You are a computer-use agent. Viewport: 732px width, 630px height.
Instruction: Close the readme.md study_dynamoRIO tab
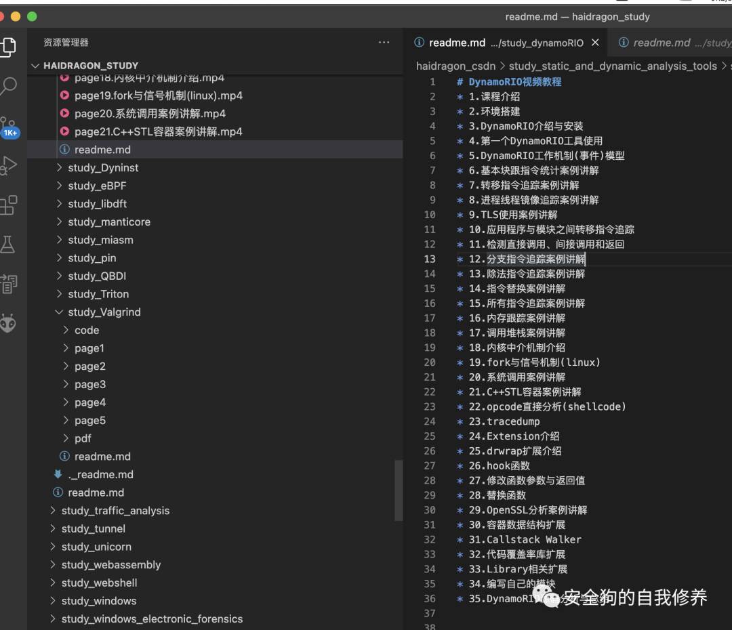coord(595,43)
